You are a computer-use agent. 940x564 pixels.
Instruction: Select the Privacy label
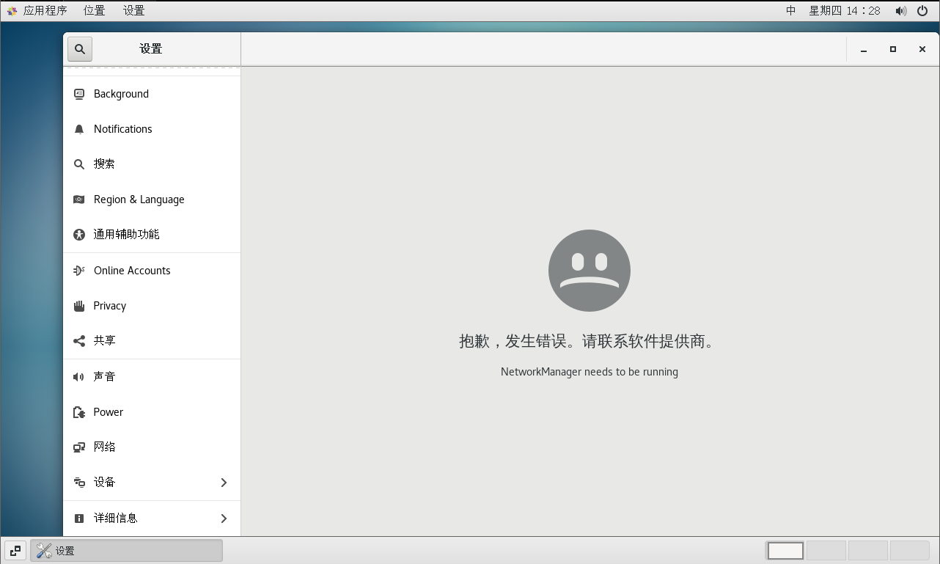click(x=110, y=306)
